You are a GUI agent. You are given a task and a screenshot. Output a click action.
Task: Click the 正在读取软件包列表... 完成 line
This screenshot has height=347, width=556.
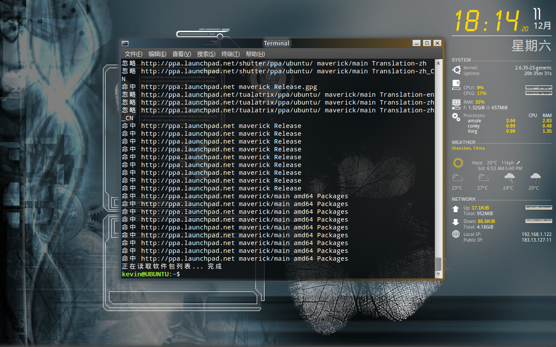click(172, 266)
